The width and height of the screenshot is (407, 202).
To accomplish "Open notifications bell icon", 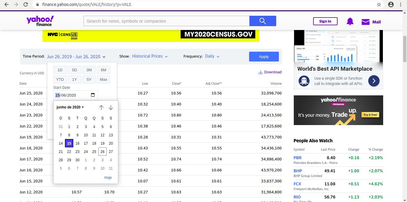I will [350, 21].
